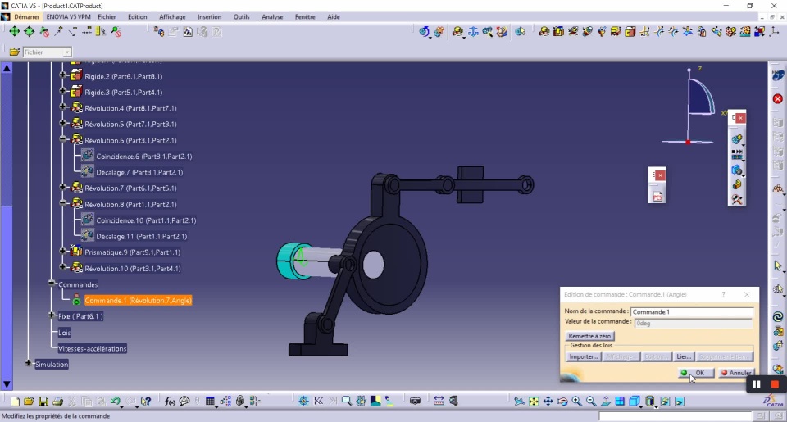The height and width of the screenshot is (422, 787).
Task: Click the PDF icon in small floating toolbar
Action: pyautogui.click(x=657, y=196)
